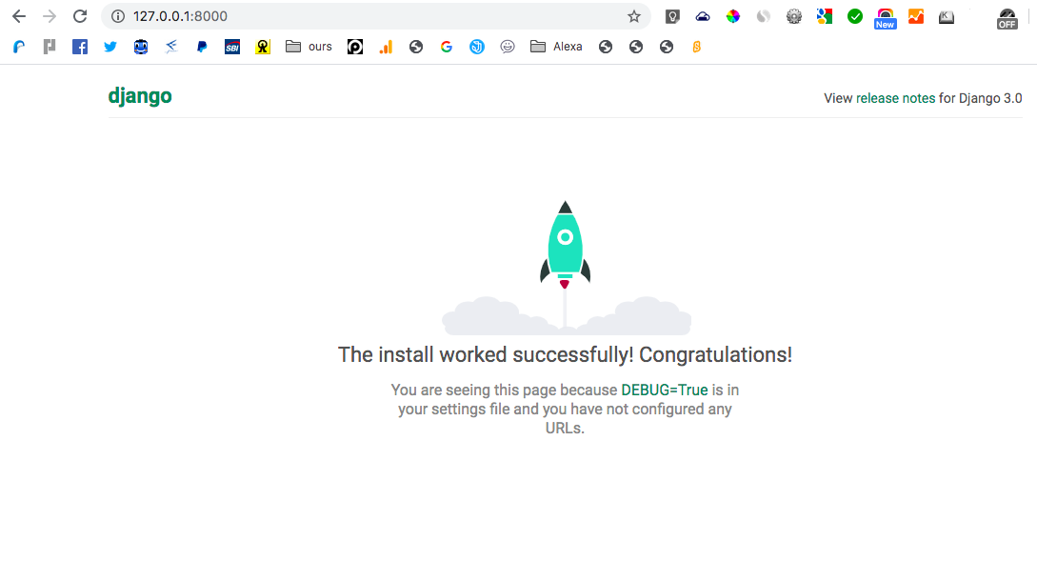Open the smiley face bookmark
This screenshot has width=1037, height=561.
click(x=508, y=47)
